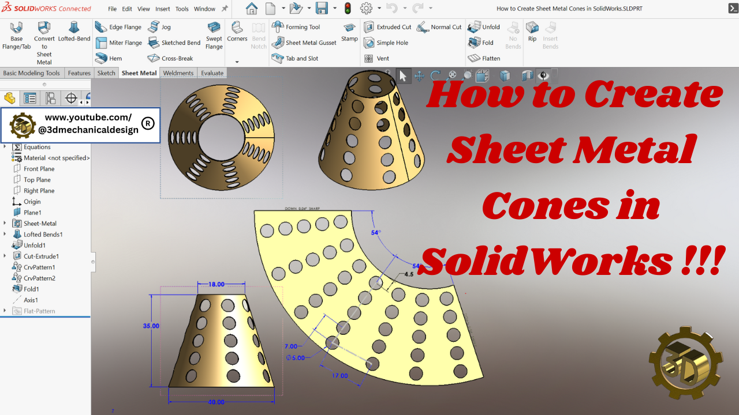The height and width of the screenshot is (415, 739).
Task: Open the ConfigurationManager tab icon
Action: [51, 98]
